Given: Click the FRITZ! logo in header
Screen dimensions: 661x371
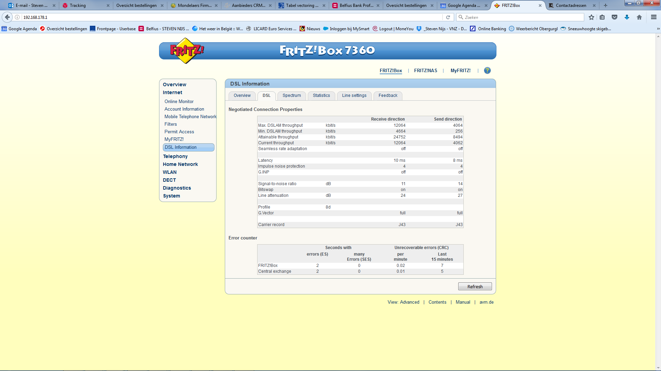Looking at the screenshot, I should [186, 51].
